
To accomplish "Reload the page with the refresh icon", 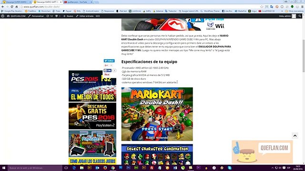I will tap(12, 7).
